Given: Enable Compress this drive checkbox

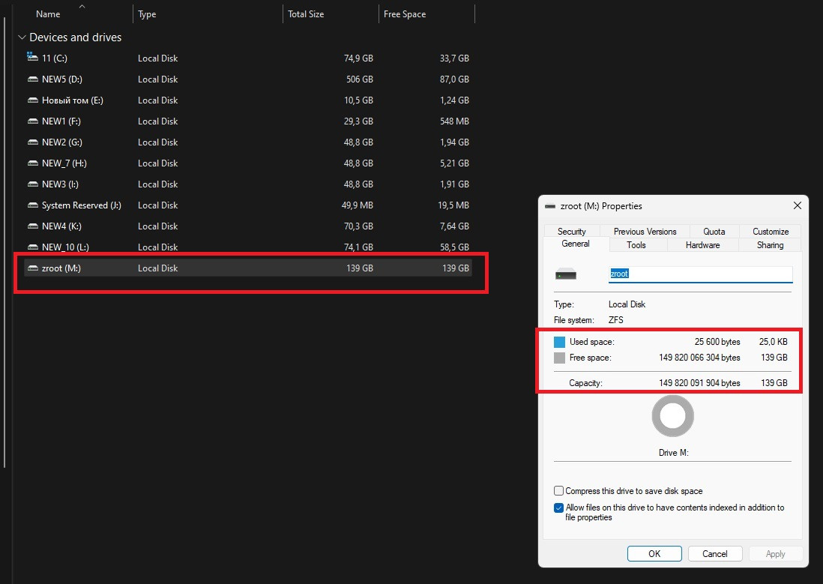Looking at the screenshot, I should pyautogui.click(x=558, y=490).
